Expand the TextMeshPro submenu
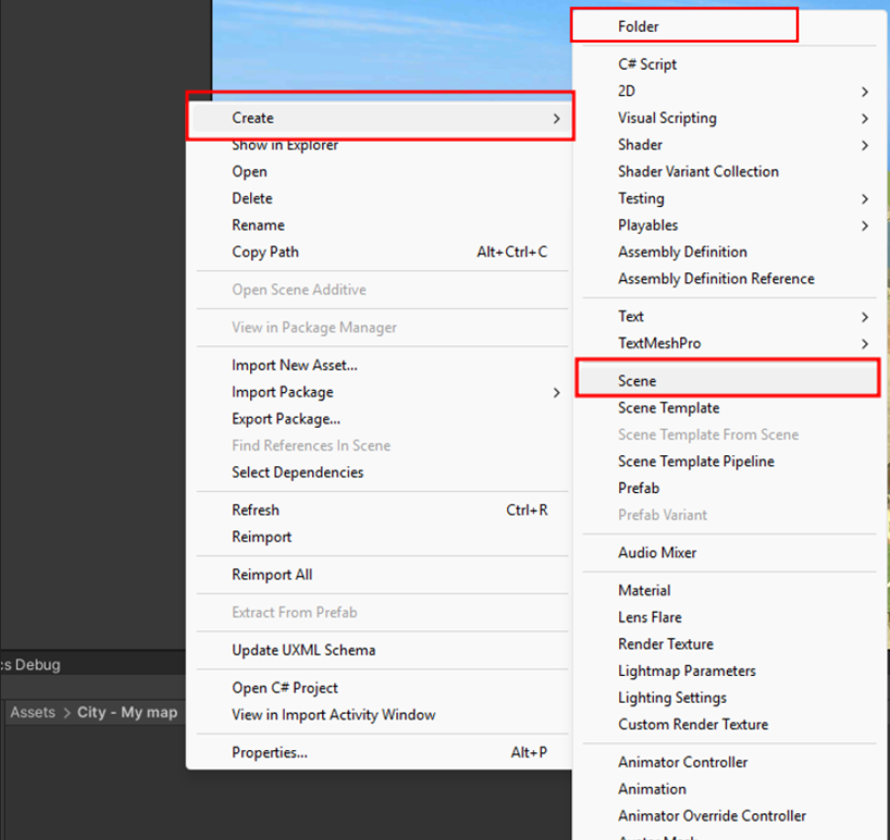The height and width of the screenshot is (840, 890). coord(659,343)
